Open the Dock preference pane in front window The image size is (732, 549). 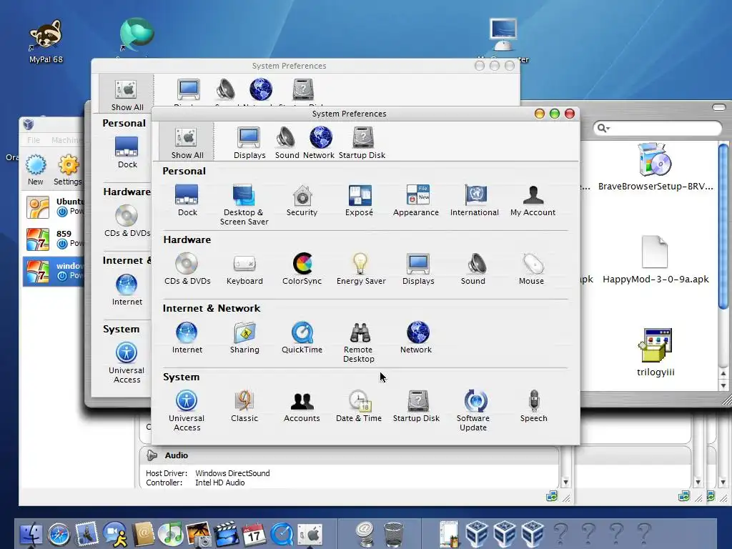[187, 200]
